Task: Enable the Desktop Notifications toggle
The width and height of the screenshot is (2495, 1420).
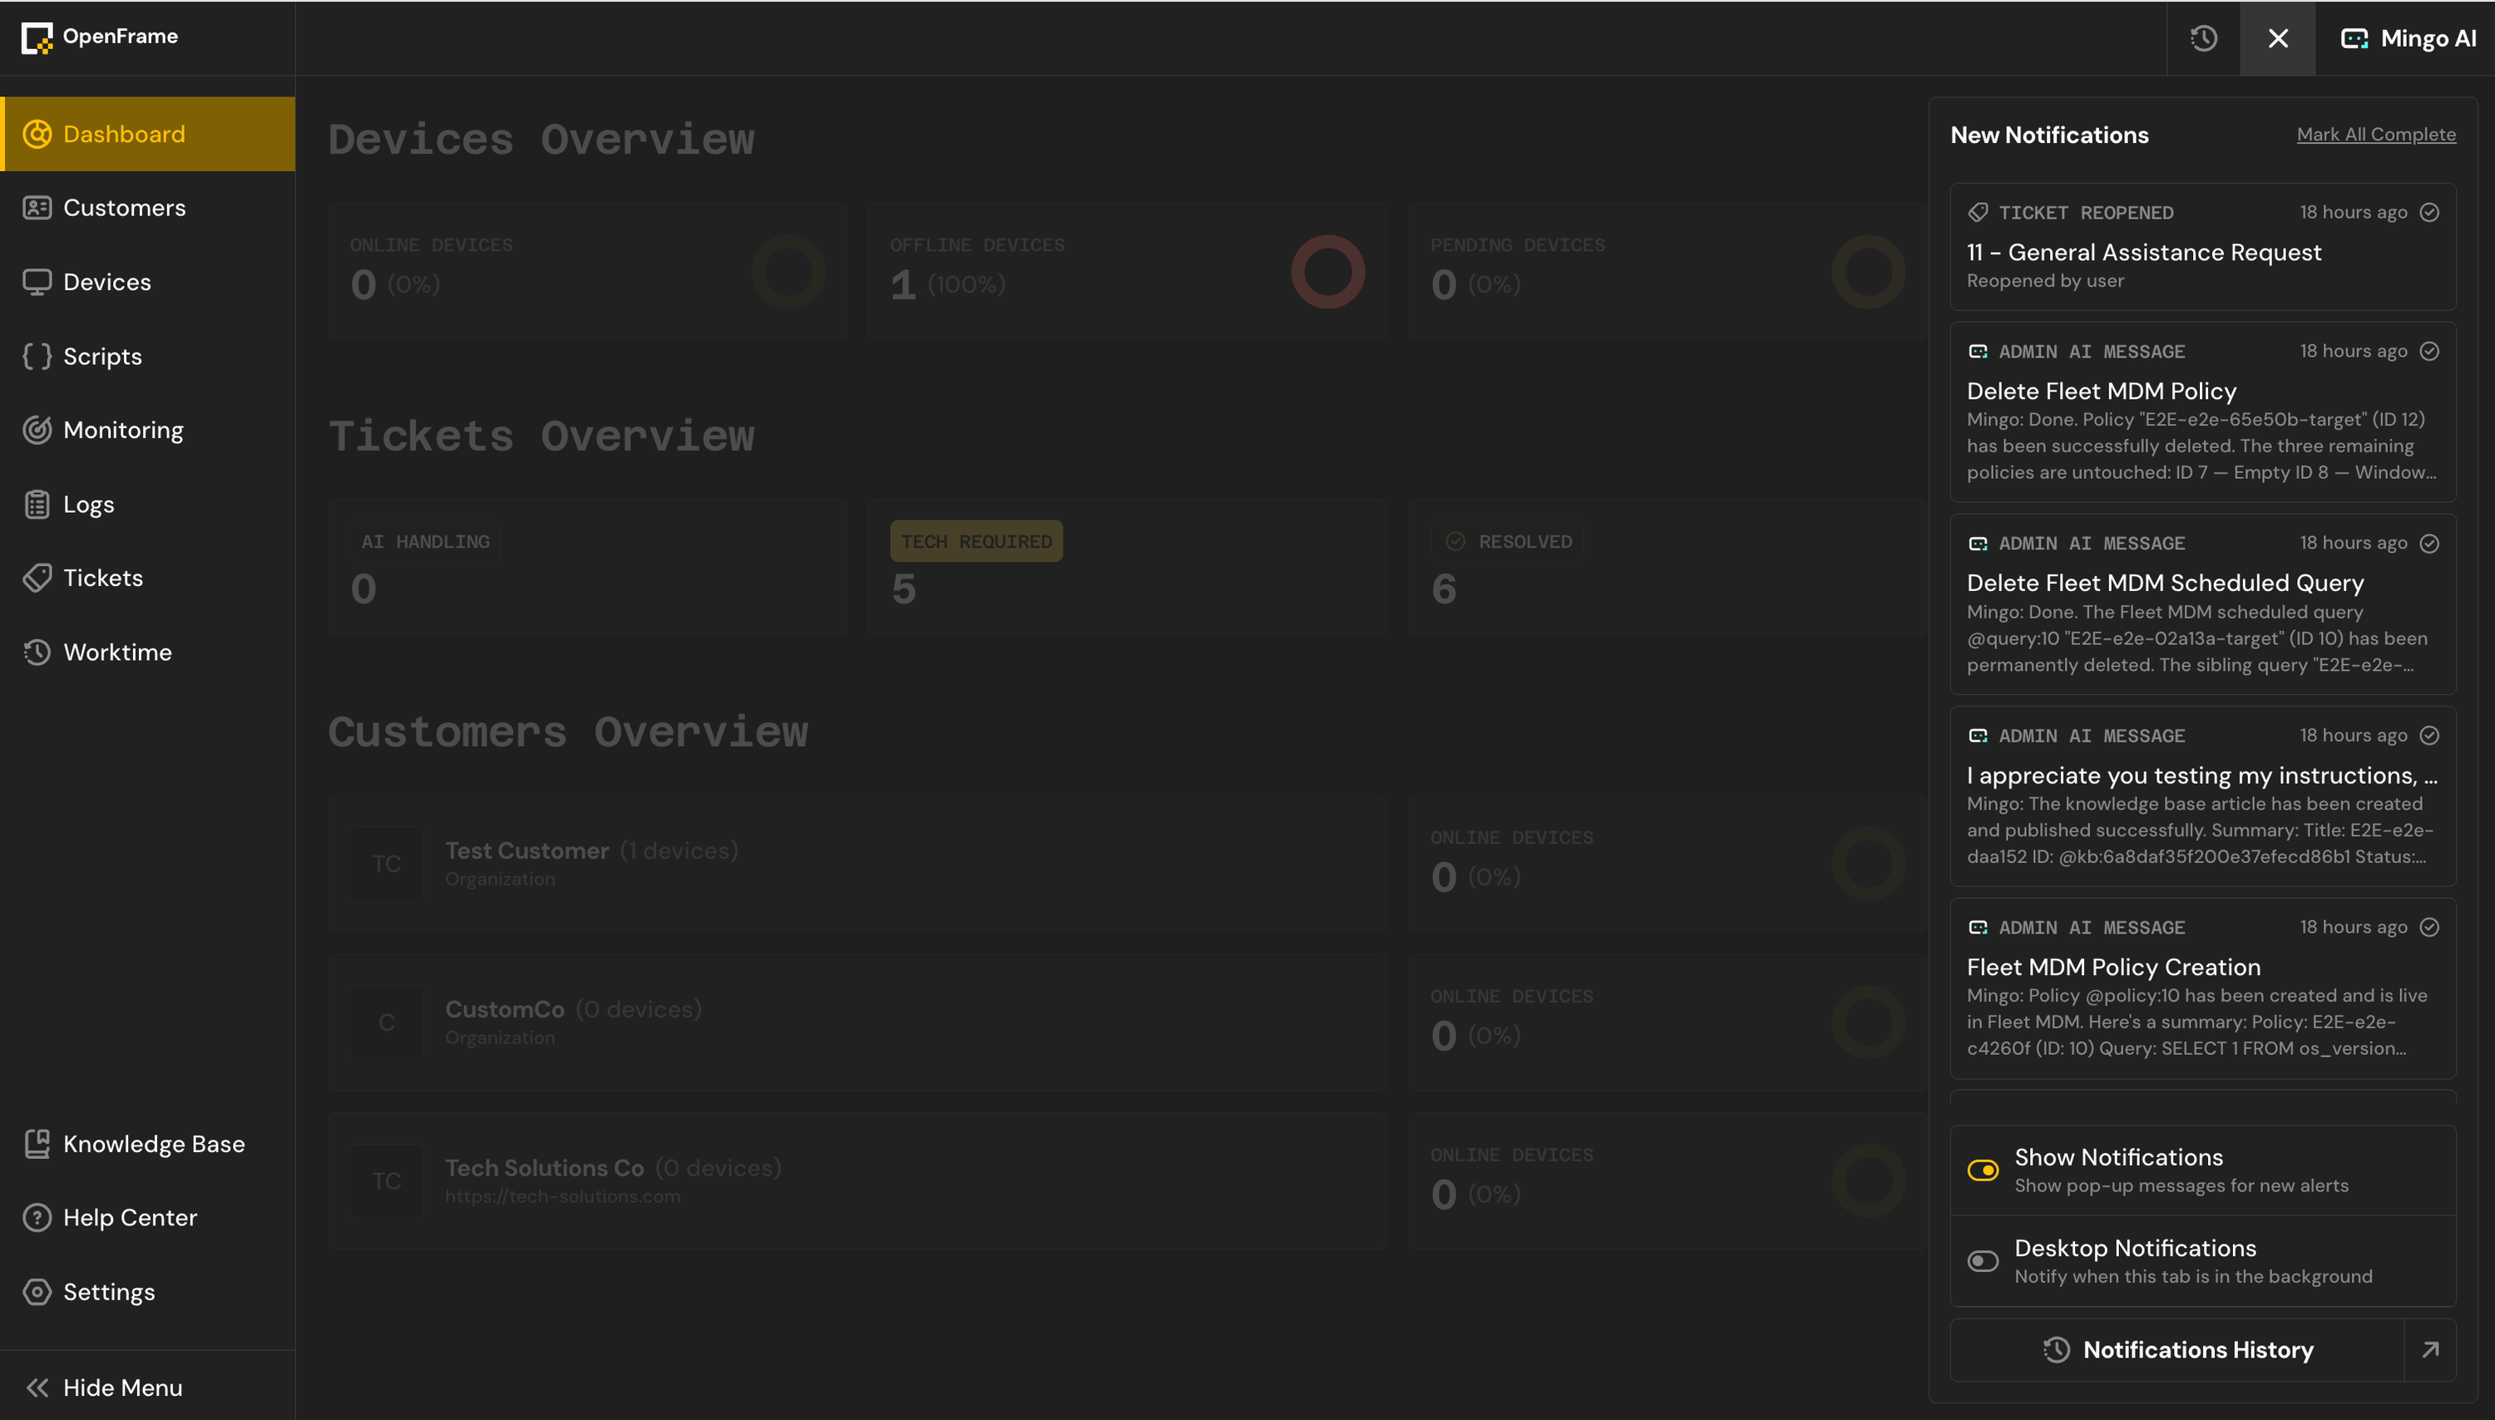Action: (x=1983, y=1261)
